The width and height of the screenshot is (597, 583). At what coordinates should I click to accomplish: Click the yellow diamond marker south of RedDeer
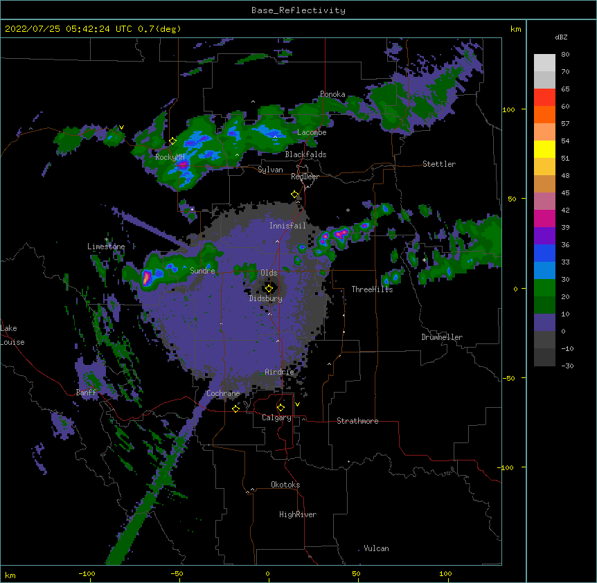pos(295,195)
